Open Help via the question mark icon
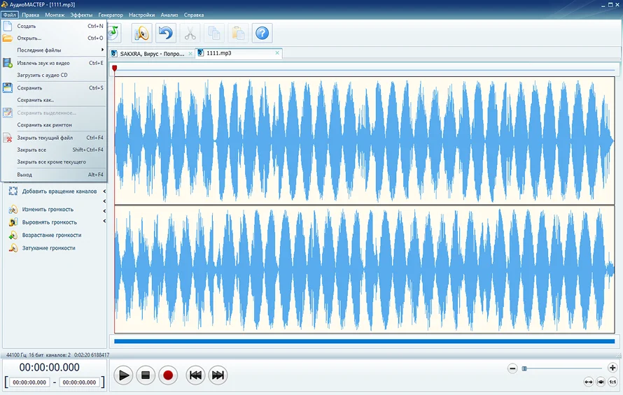Image resolution: width=623 pixels, height=395 pixels. [x=262, y=33]
